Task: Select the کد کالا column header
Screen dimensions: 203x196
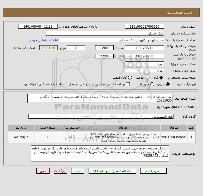Action: [174, 128]
